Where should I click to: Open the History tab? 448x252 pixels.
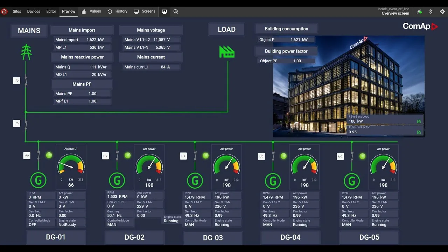pos(118,12)
